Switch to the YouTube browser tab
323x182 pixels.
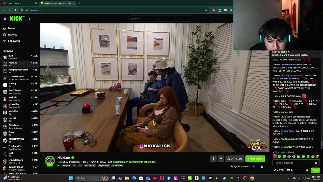19,3
